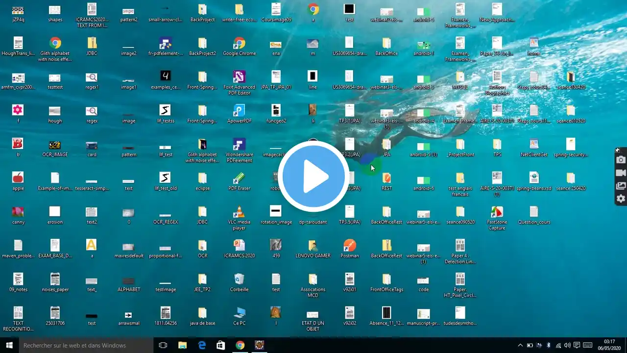Screen dimensions: 627x353
Task: Play the video with the center play button
Action: (313, 176)
